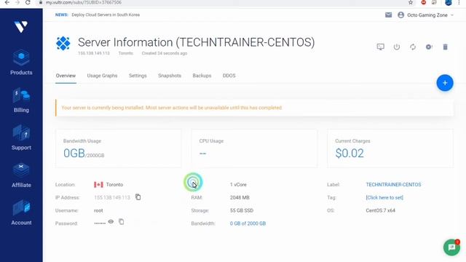Open the View Console monitor icon

click(x=380, y=47)
